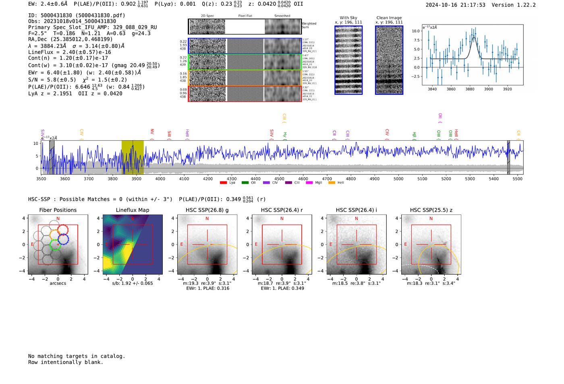This screenshot has height=384, width=564.
Task: Select the HSC SSP(26.8) g image
Action: (207, 245)
